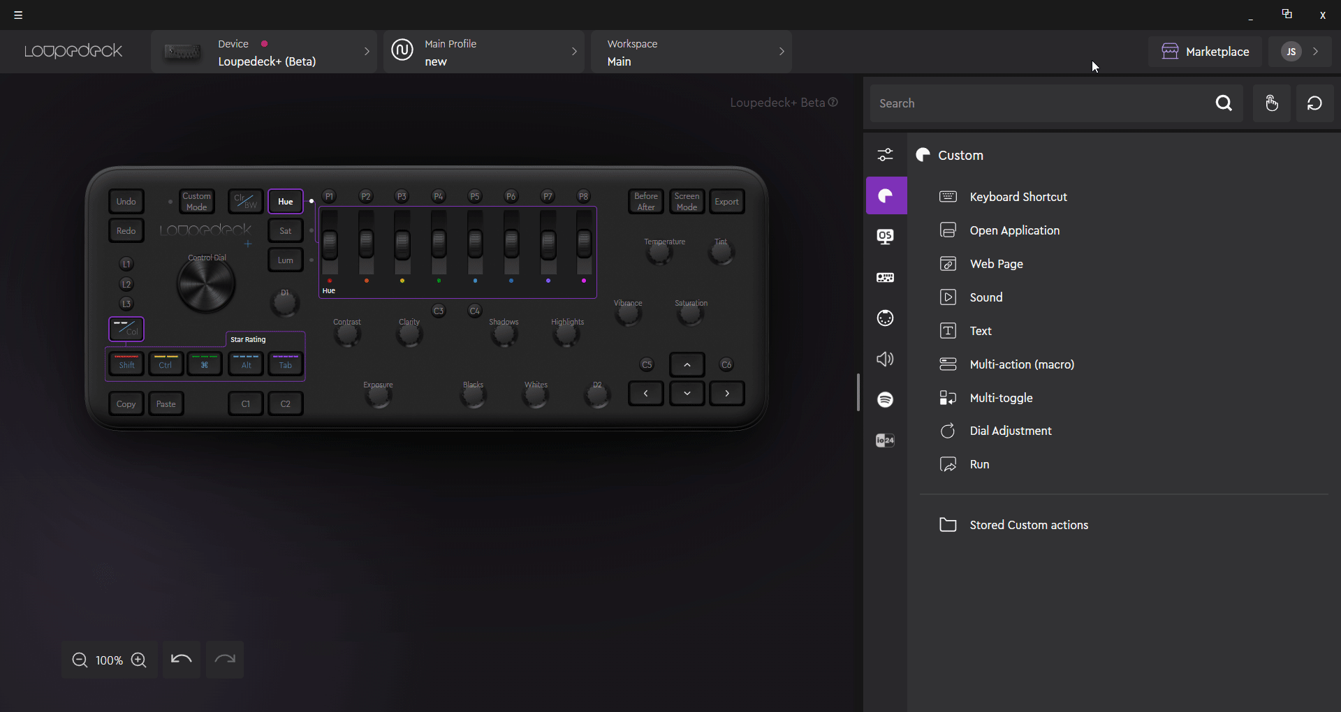Click the refresh icon beside search

1314,103
